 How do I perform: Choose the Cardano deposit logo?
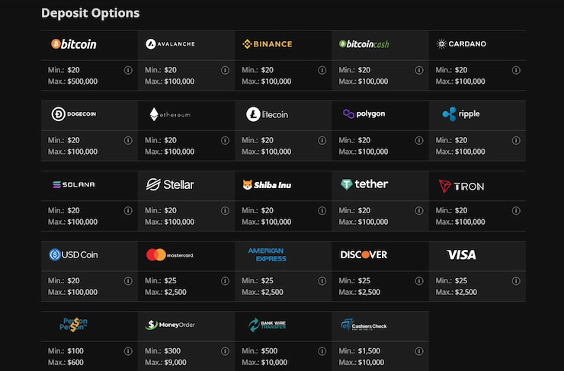[461, 44]
